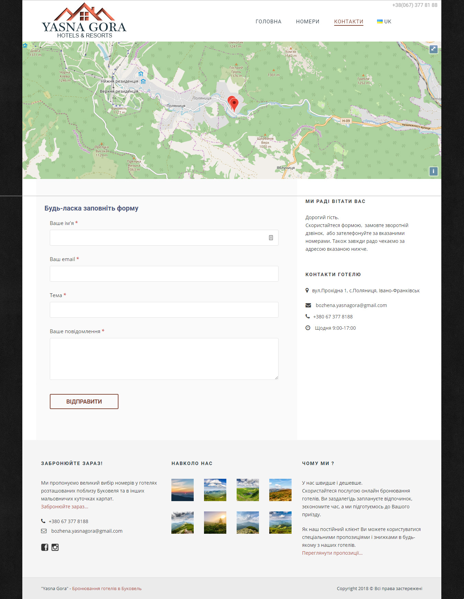Screen dimensions: 464x599
Task: Open the ГОЛОВНА menu item
Action: (x=269, y=21)
